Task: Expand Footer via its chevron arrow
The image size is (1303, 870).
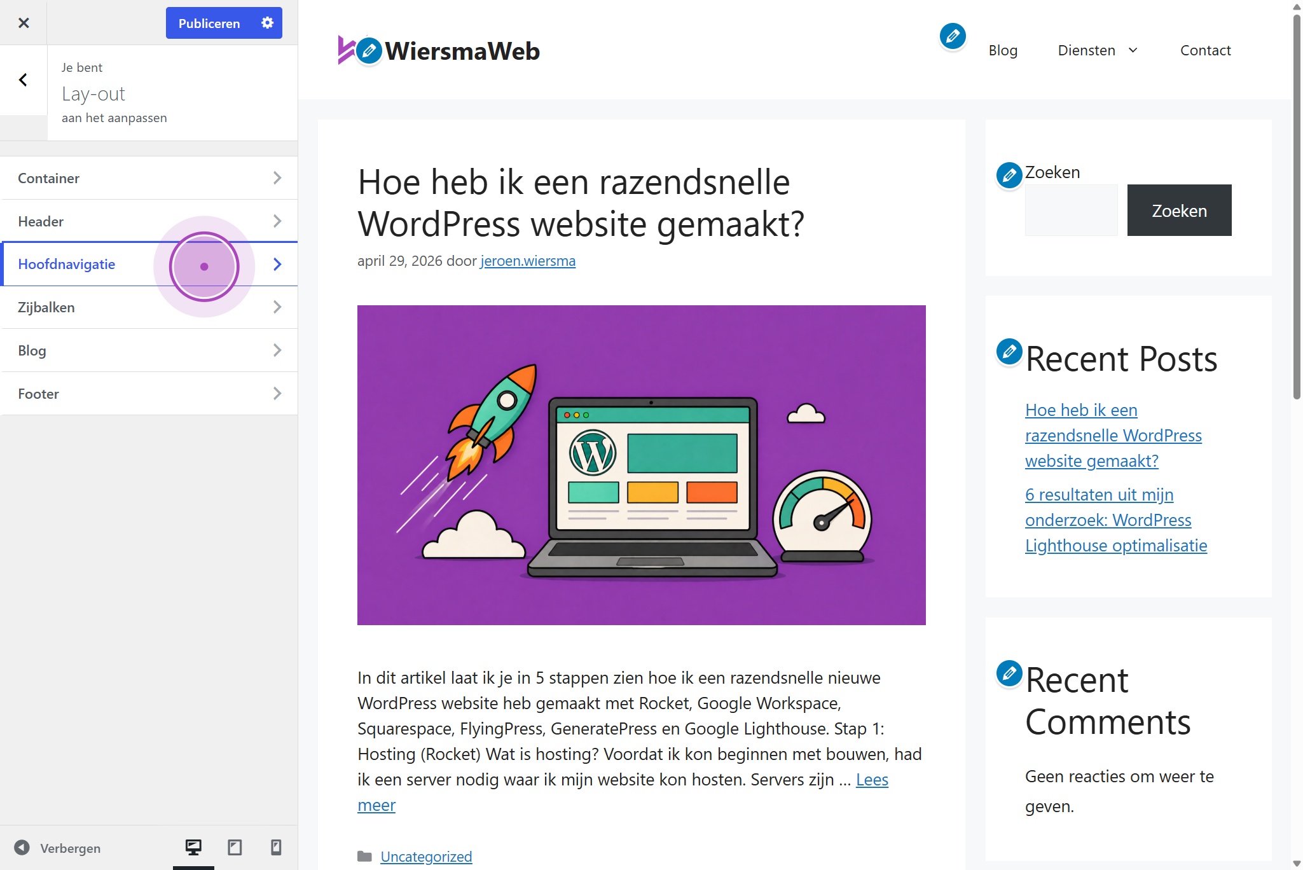Action: coord(277,394)
